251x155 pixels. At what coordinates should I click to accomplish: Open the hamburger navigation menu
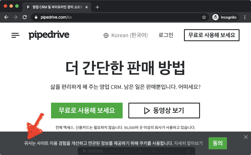pyautogui.click(x=15, y=35)
